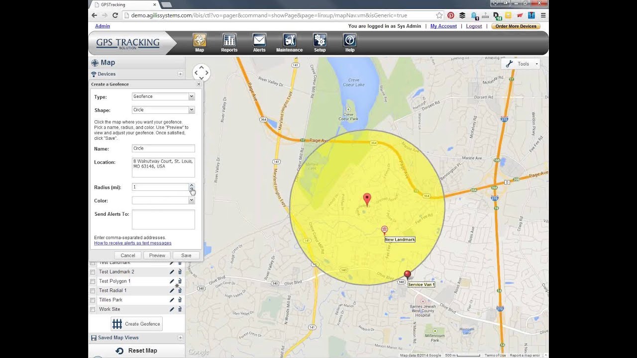637x358 pixels.
Task: Click the Location address text box
Action: [163, 168]
